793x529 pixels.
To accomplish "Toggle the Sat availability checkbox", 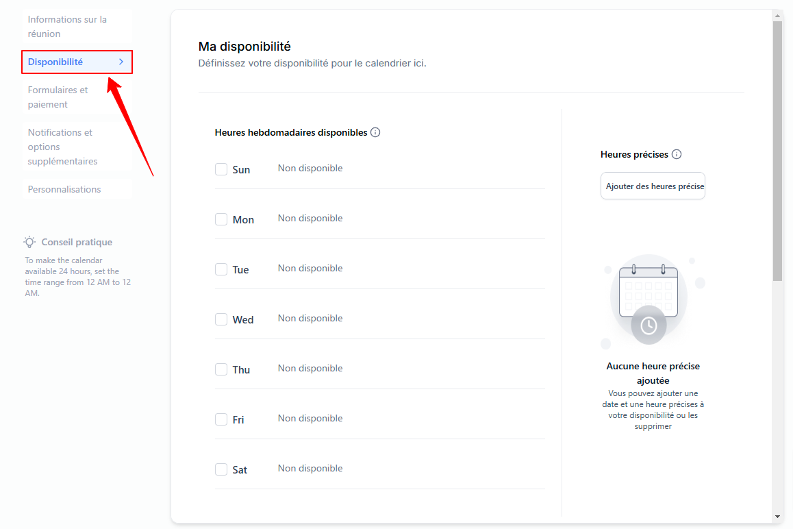I will (221, 470).
